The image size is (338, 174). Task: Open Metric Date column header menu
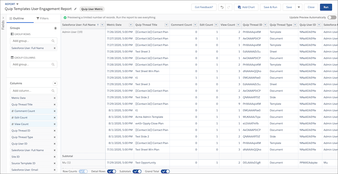click(x=131, y=25)
